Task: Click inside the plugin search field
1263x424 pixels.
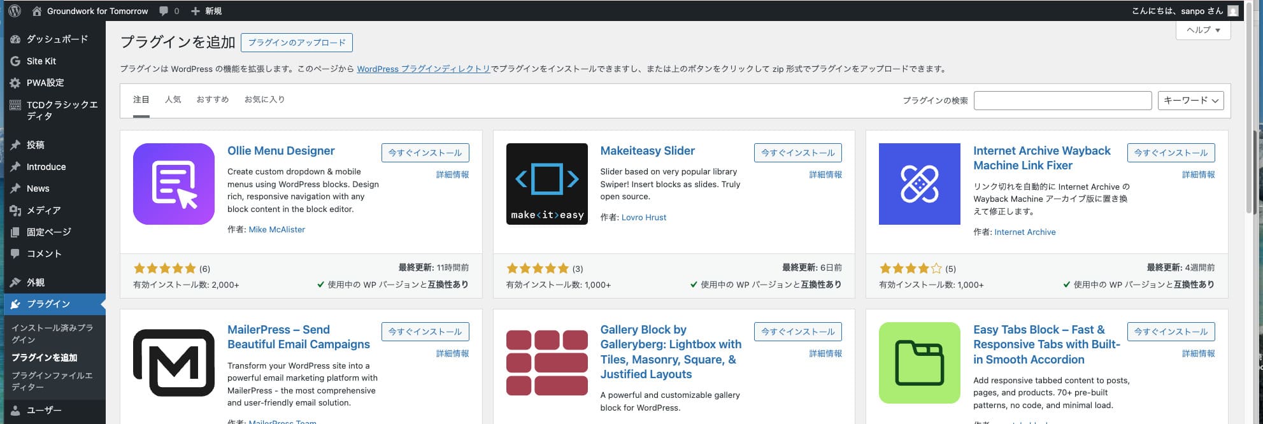Action: coord(1062,100)
